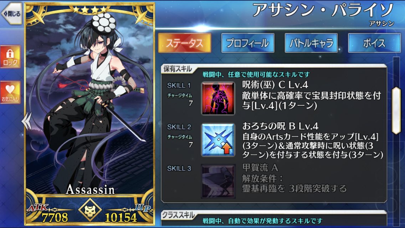The width and height of the screenshot is (405, 228).
Task: Select the ステータス tab
Action: coord(184,43)
